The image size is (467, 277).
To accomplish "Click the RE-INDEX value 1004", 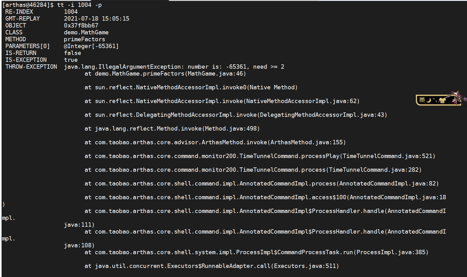I will click(71, 12).
